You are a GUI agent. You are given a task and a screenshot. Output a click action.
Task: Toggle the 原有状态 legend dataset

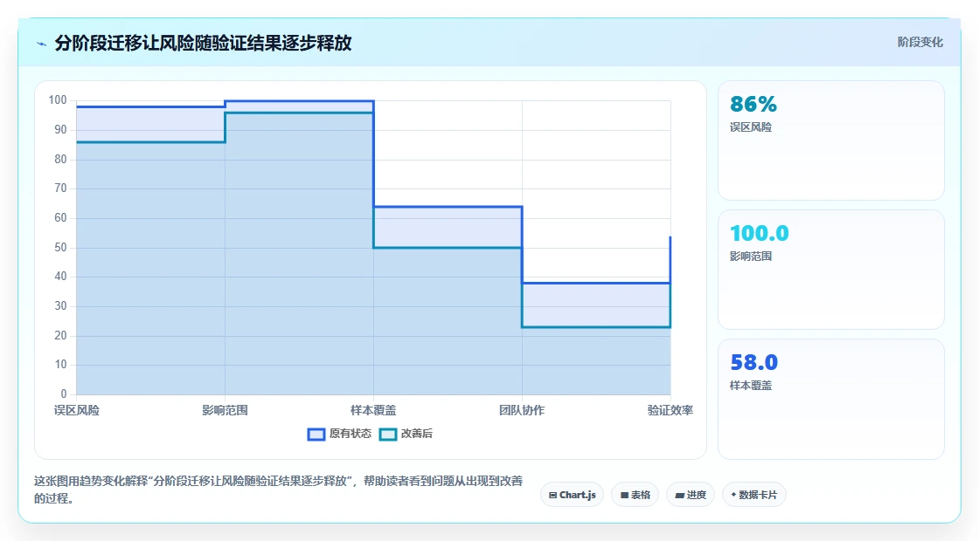(339, 434)
